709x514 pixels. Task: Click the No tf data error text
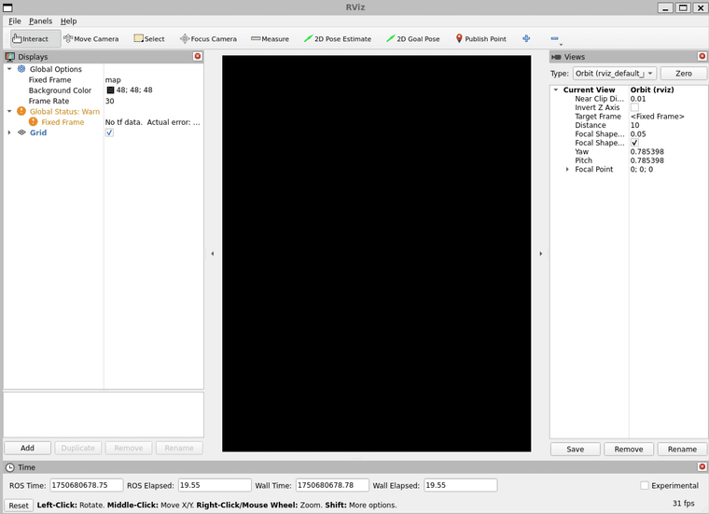coord(152,122)
